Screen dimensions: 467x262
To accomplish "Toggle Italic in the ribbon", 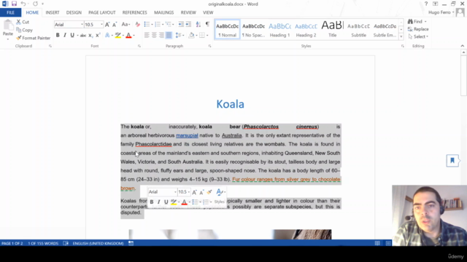I will (x=65, y=36).
